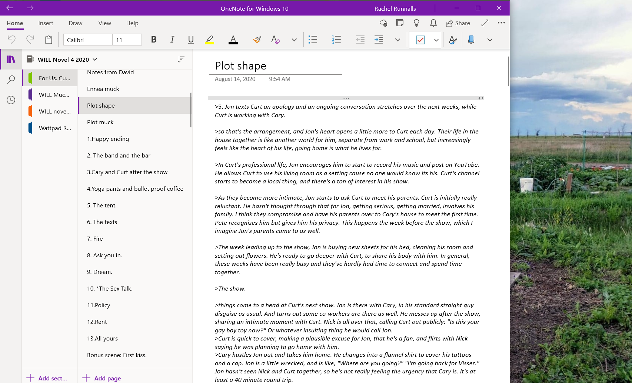This screenshot has width=632, height=383.
Task: Open the Search magnifier icon
Action: [11, 79]
